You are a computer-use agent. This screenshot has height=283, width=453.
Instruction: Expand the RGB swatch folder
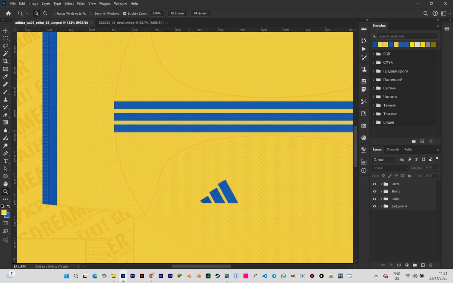click(374, 54)
